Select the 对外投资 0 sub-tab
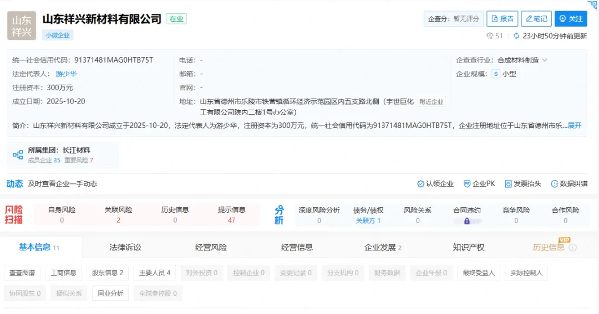Screen dimensions: 599x314 pos(202,273)
